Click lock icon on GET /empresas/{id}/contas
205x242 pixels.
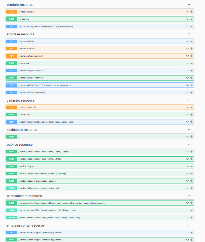point(191,70)
